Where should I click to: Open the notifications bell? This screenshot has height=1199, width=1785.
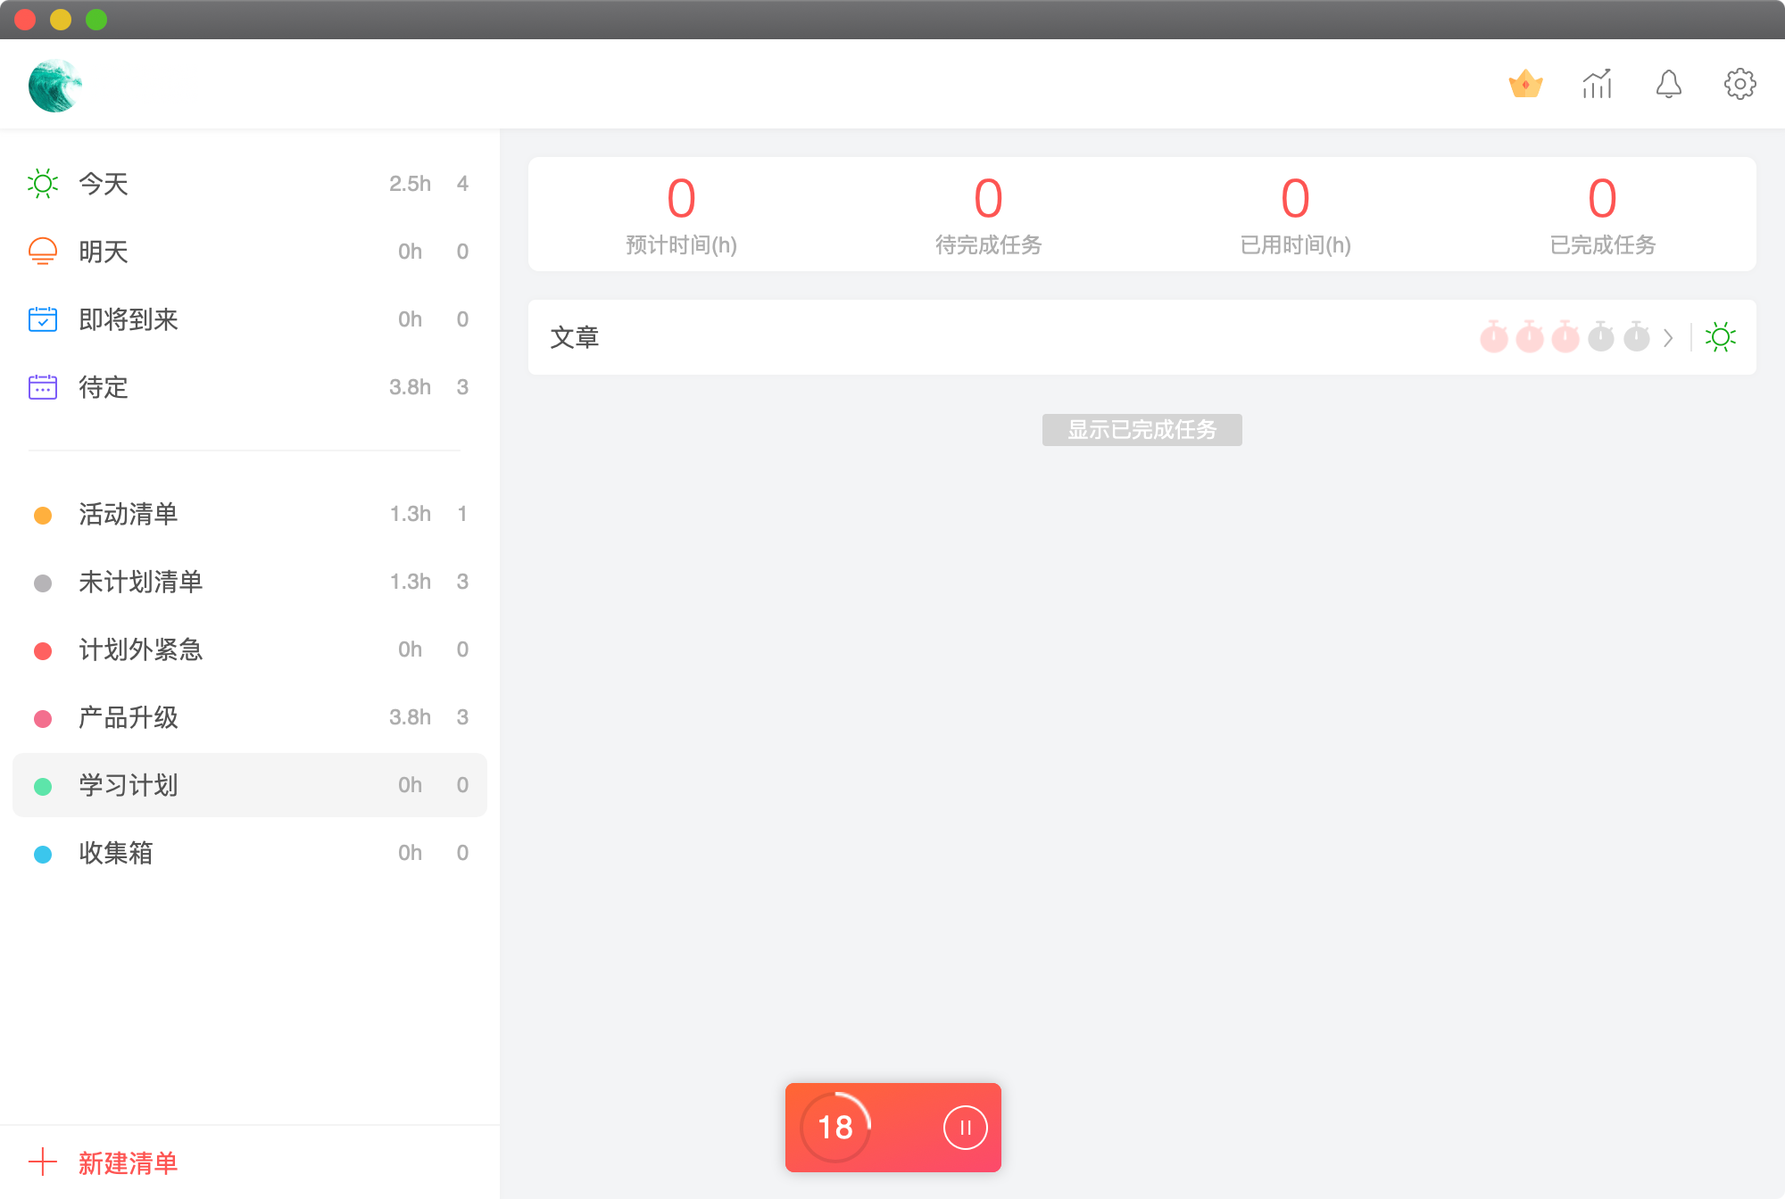(x=1668, y=84)
